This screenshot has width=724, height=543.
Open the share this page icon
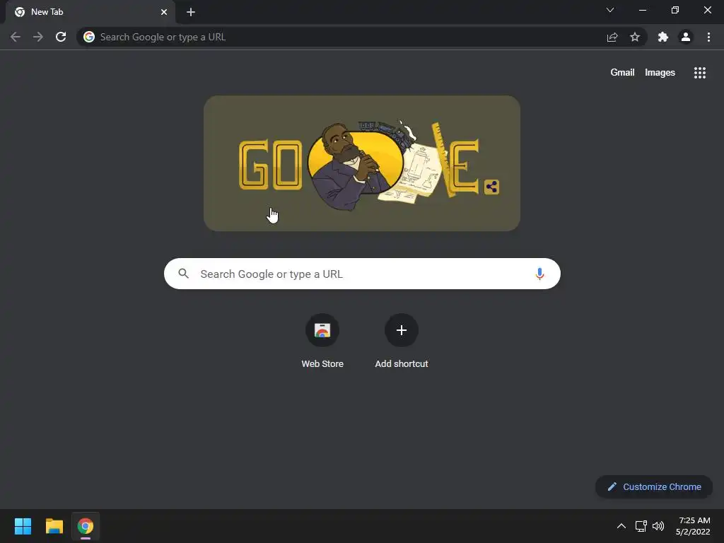[612, 37]
